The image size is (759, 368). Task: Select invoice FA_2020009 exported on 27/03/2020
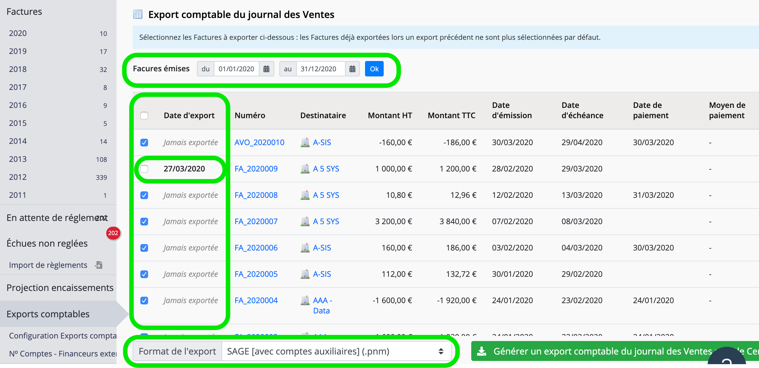coord(144,169)
